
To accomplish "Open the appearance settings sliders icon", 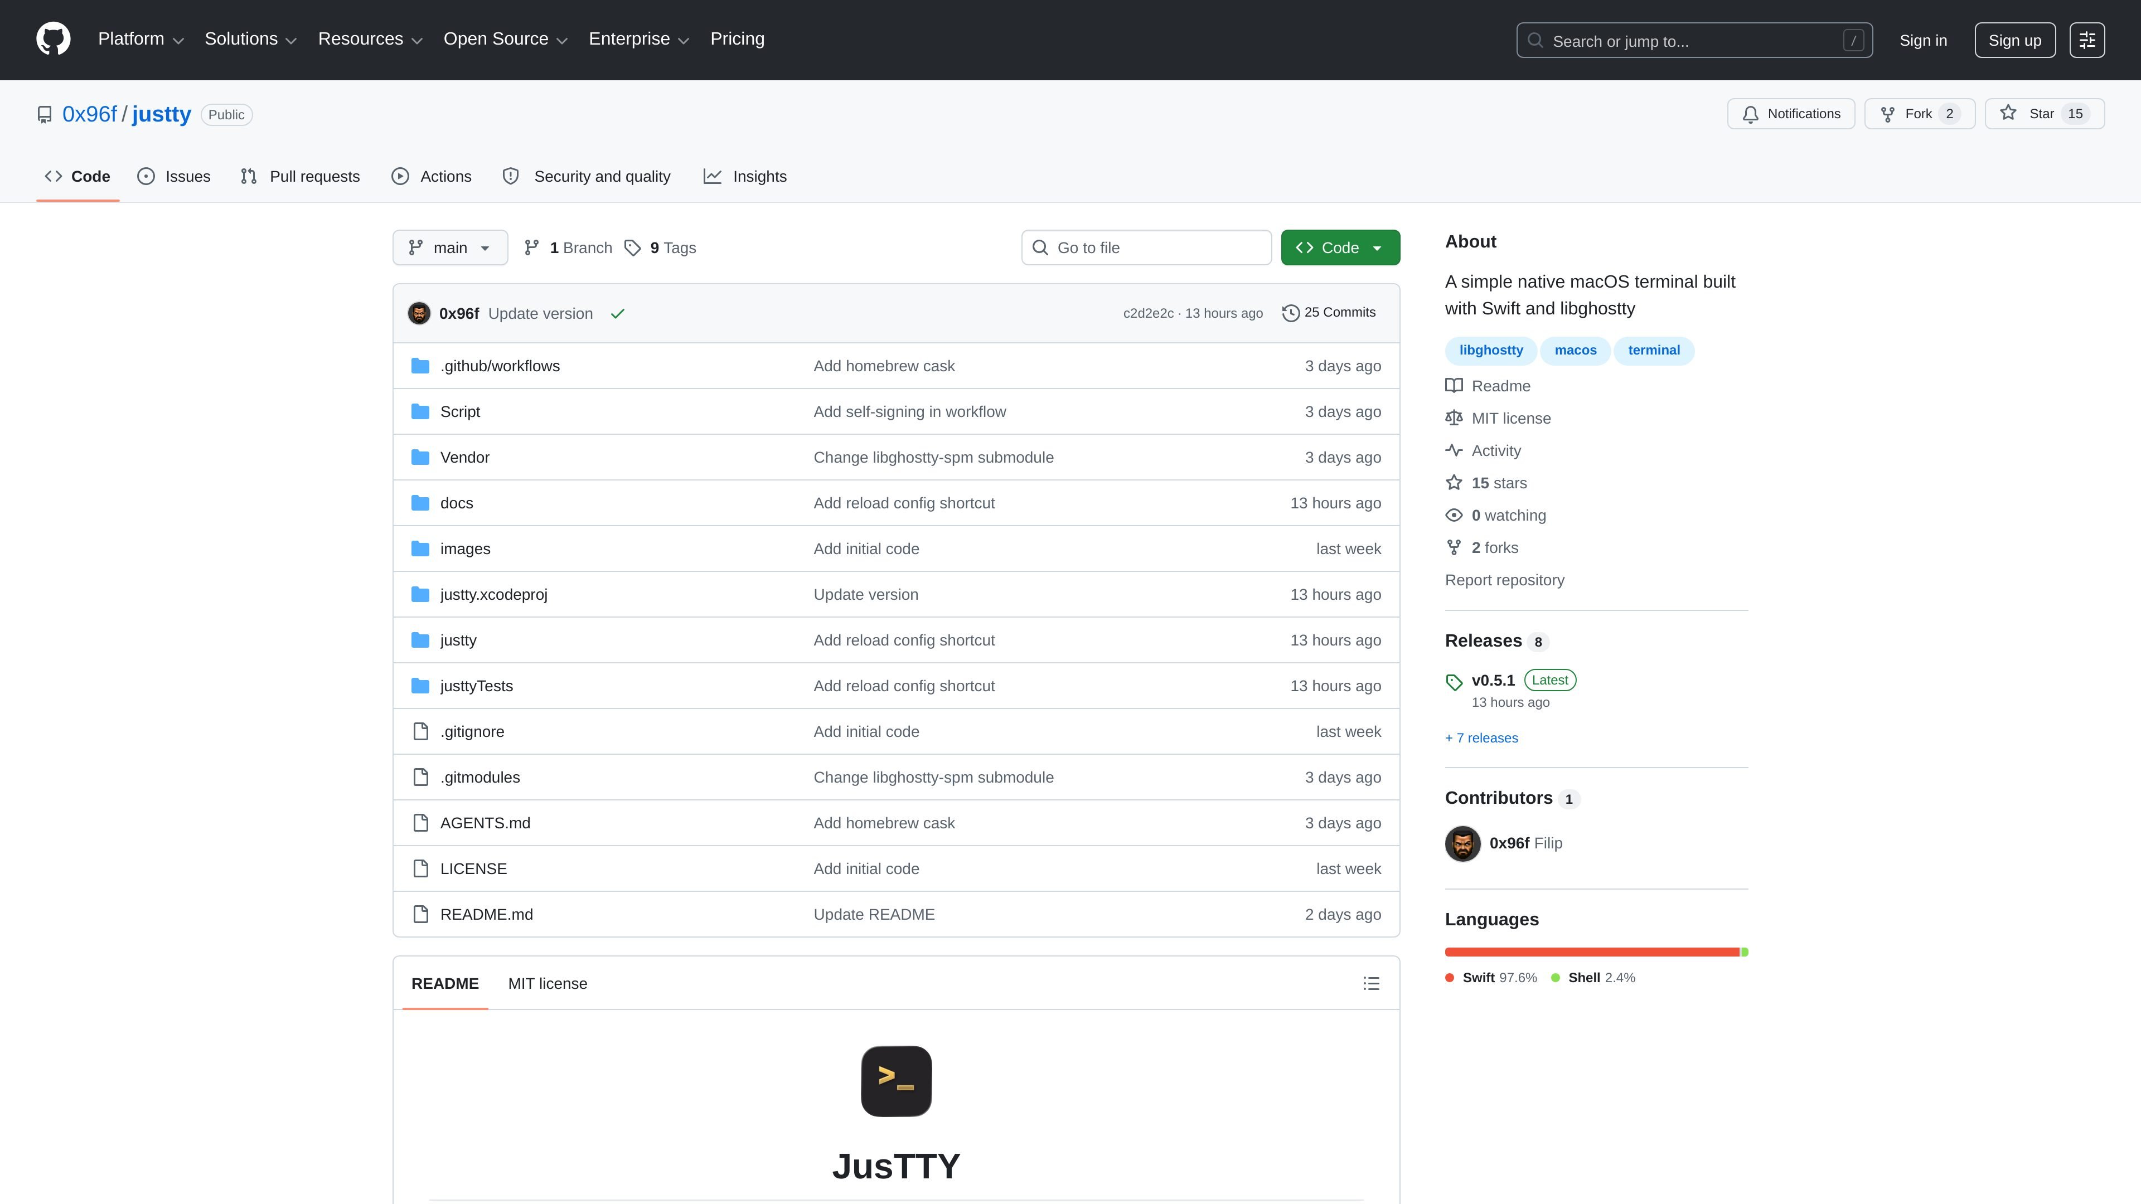I will [2086, 40].
